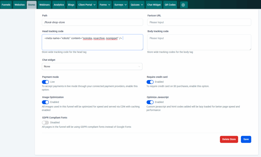261x157 pixels.
Task: Navigate to QR Codes
Action: [x=170, y=5]
